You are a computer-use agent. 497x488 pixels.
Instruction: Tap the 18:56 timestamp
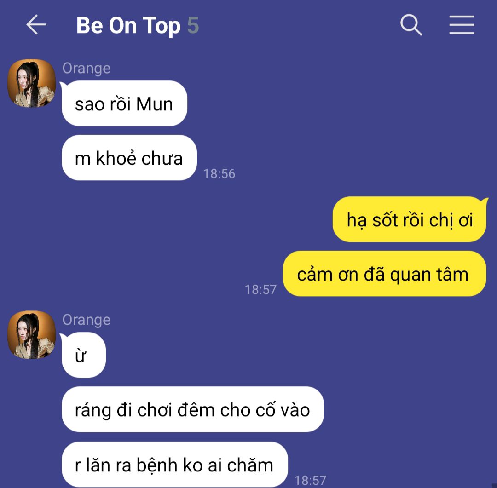pos(219,174)
